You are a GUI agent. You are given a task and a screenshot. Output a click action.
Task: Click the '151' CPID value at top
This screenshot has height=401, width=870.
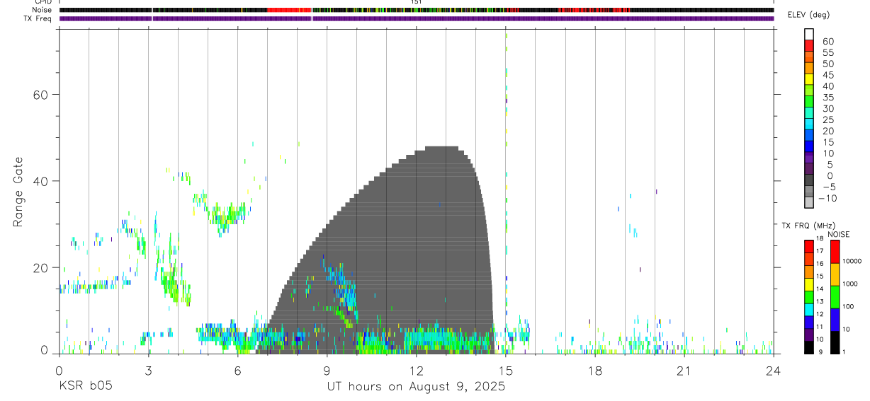tap(417, 2)
